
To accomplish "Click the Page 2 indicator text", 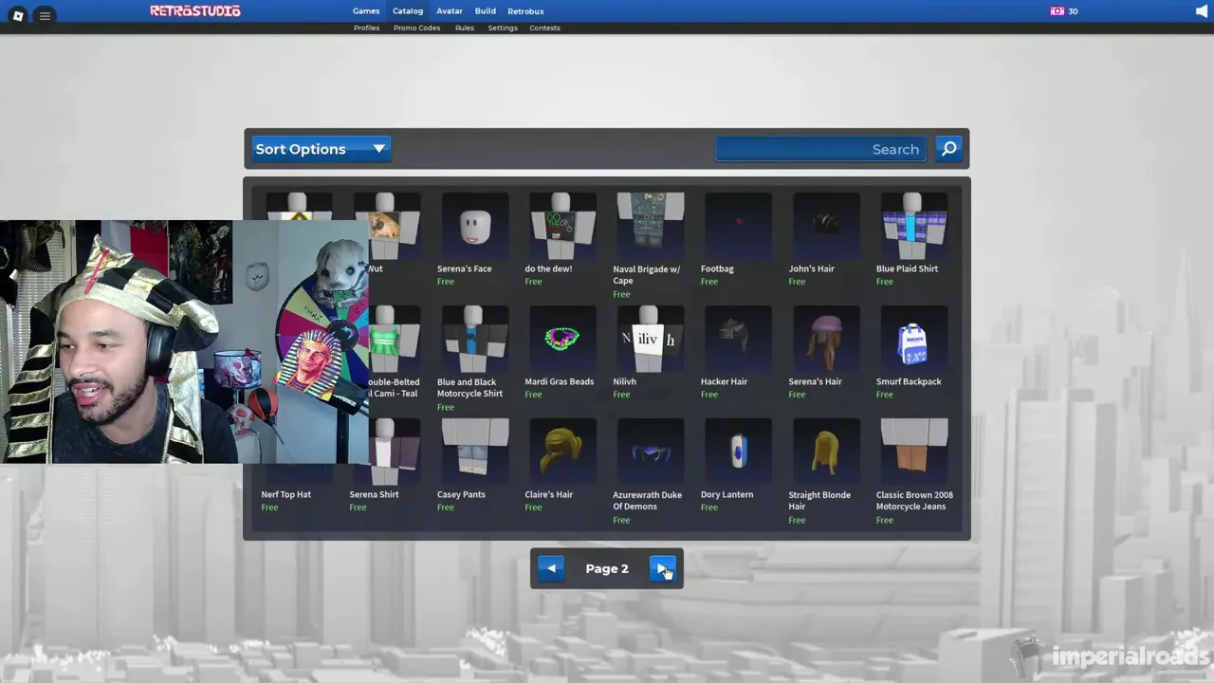I will click(607, 568).
